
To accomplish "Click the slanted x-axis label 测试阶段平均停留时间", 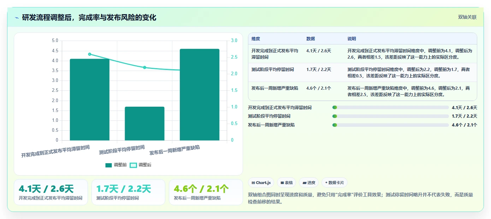I will (x=122, y=150).
